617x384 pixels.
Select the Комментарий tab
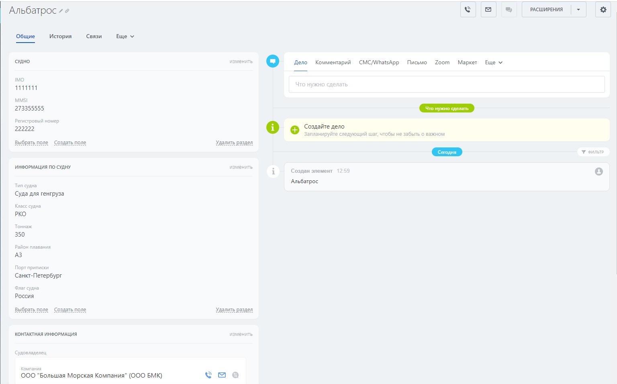click(333, 63)
